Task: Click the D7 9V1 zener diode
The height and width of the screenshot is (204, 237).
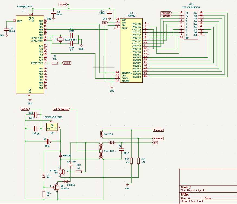Action: [44, 176]
